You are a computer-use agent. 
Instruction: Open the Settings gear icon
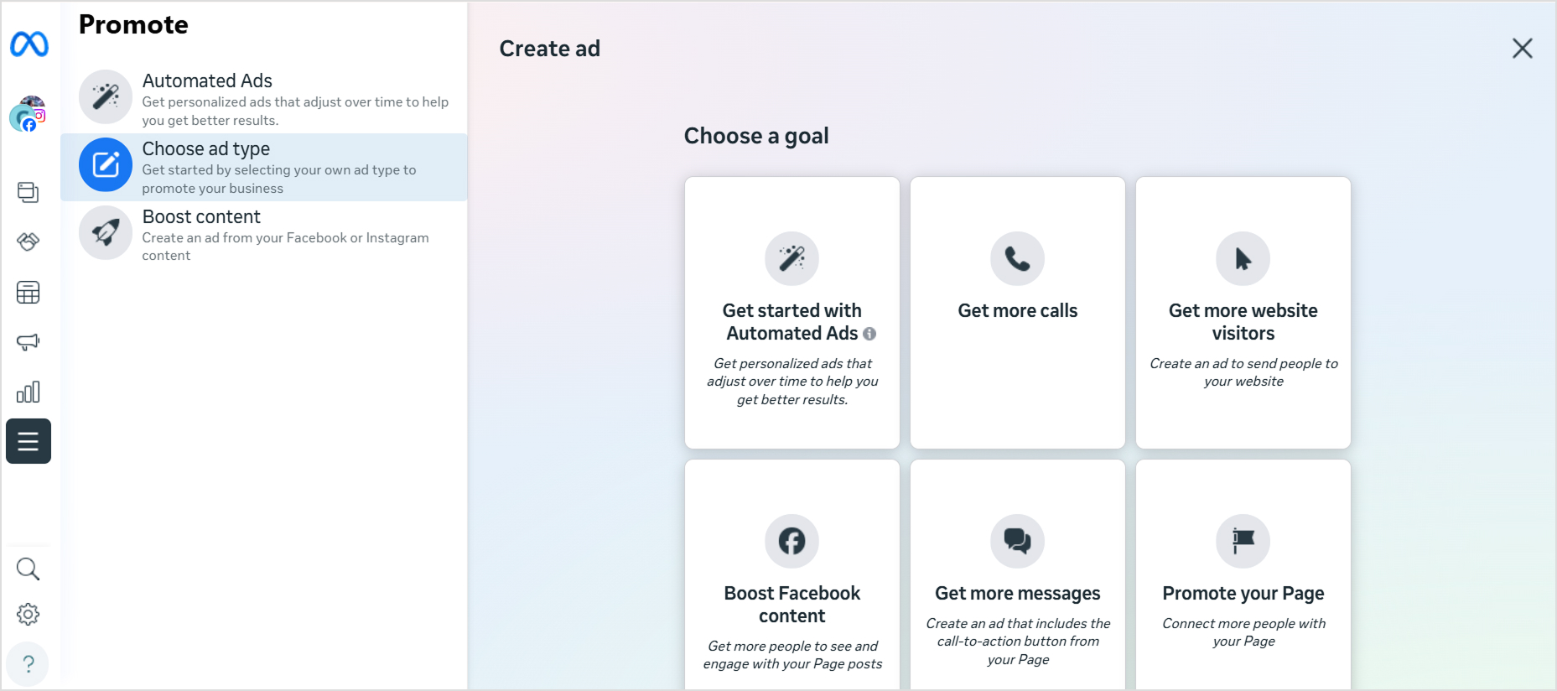point(28,613)
